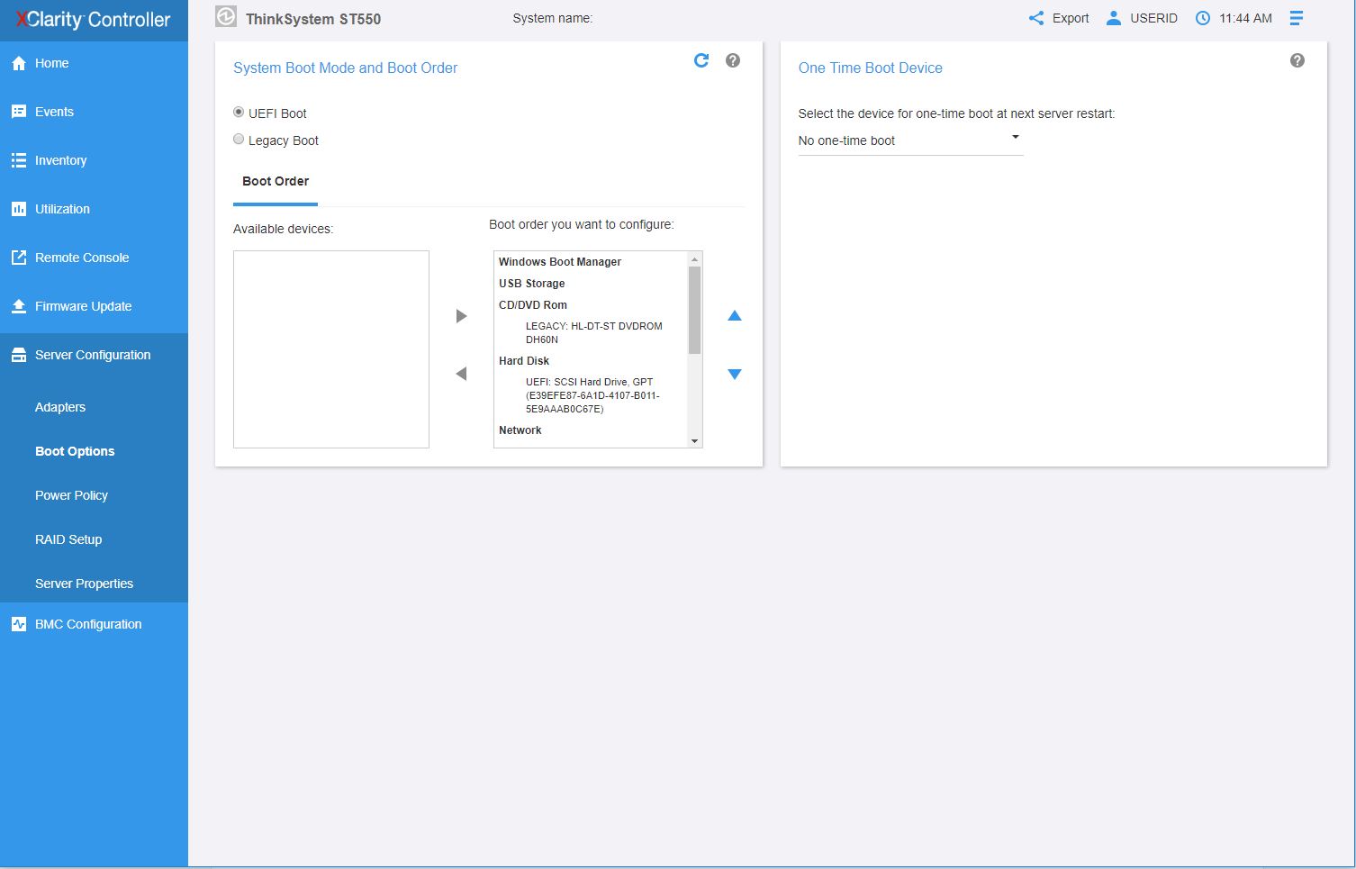This screenshot has width=1356, height=869.
Task: Click the boot order list scroll-down arrow
Action: tap(694, 441)
